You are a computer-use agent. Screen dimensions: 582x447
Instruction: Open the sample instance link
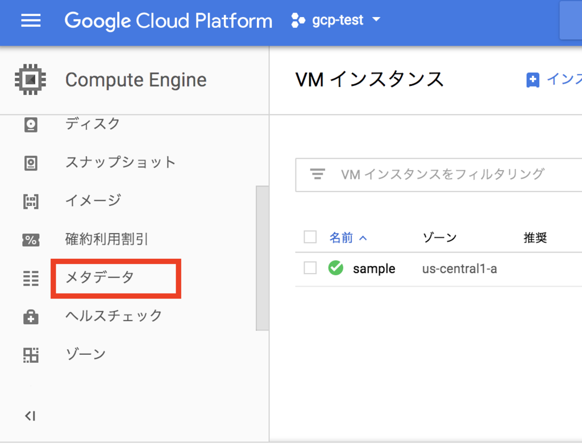click(374, 268)
